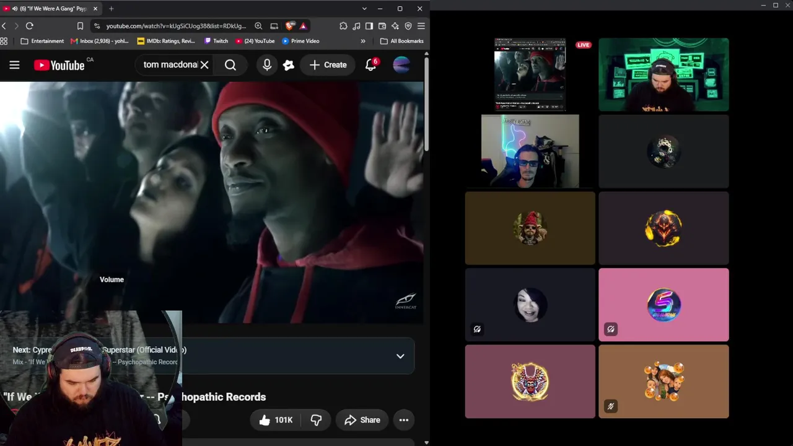The height and width of the screenshot is (446, 793).
Task: Go forward in the browser
Action: (x=16, y=26)
